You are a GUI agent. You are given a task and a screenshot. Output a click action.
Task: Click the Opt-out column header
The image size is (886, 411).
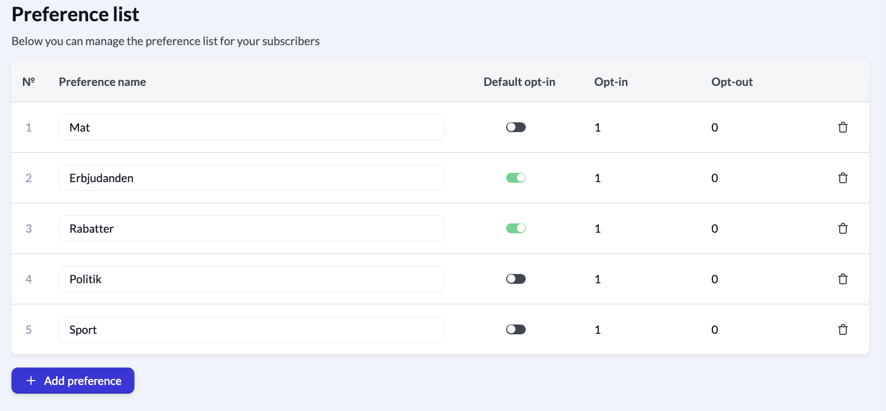(731, 82)
